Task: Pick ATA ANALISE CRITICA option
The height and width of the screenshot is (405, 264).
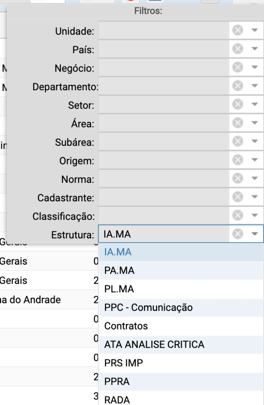Action: pyautogui.click(x=154, y=344)
